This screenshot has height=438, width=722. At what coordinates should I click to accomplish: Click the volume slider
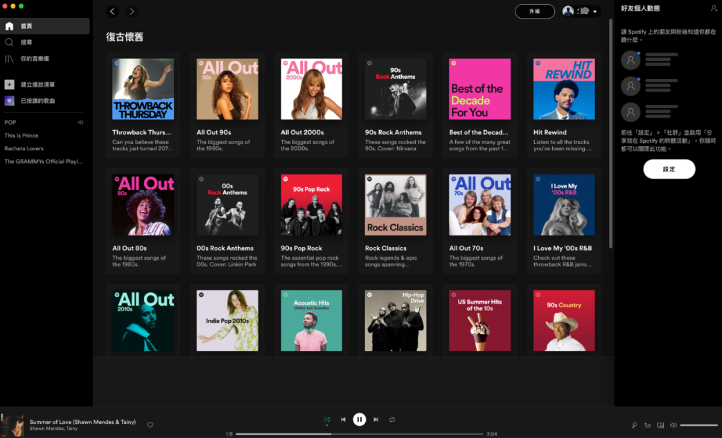tap(699, 425)
